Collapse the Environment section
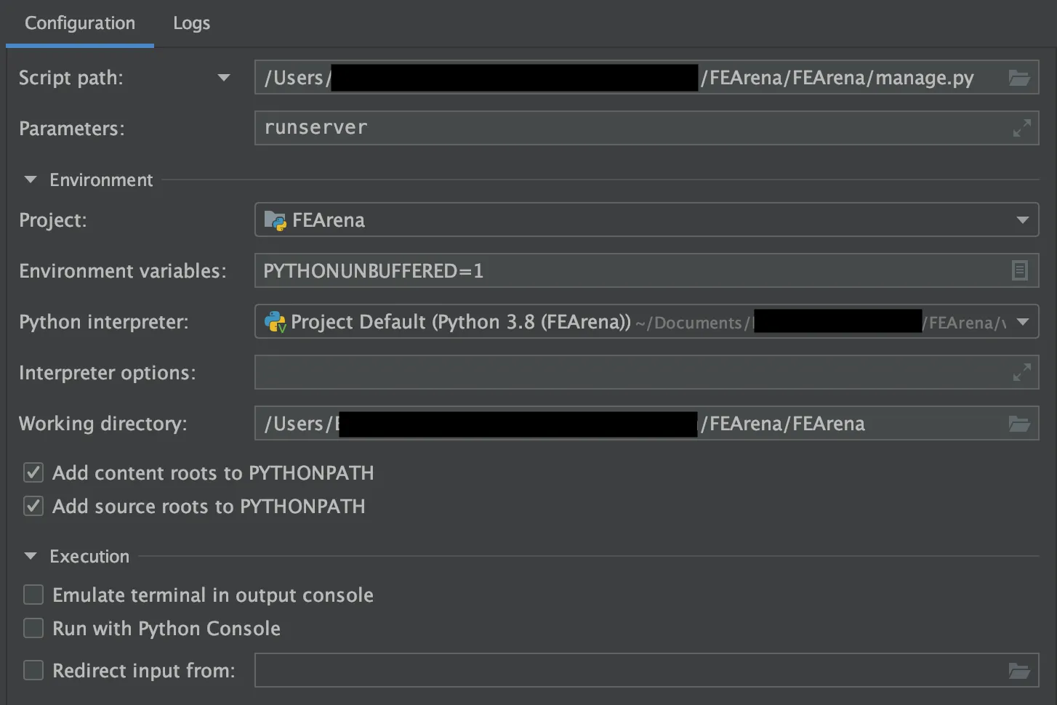This screenshot has height=705, width=1057. coord(31,180)
